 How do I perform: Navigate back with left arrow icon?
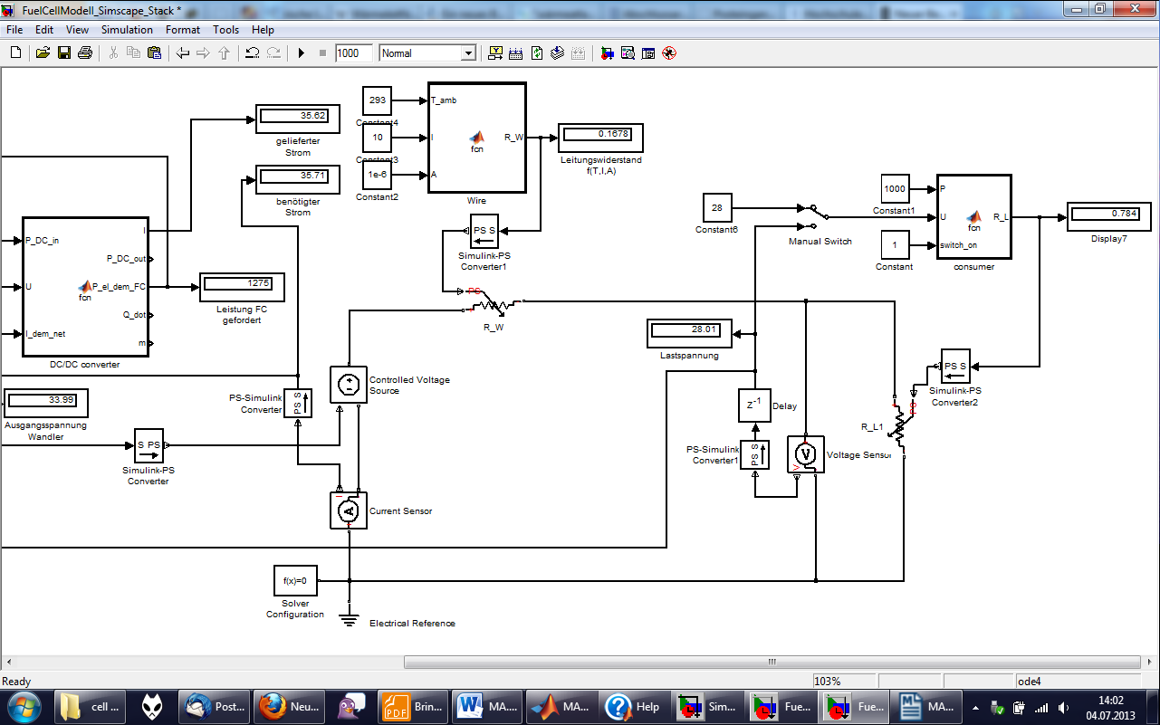[182, 53]
